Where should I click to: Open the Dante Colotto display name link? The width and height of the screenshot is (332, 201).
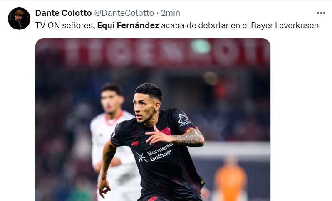63,13
